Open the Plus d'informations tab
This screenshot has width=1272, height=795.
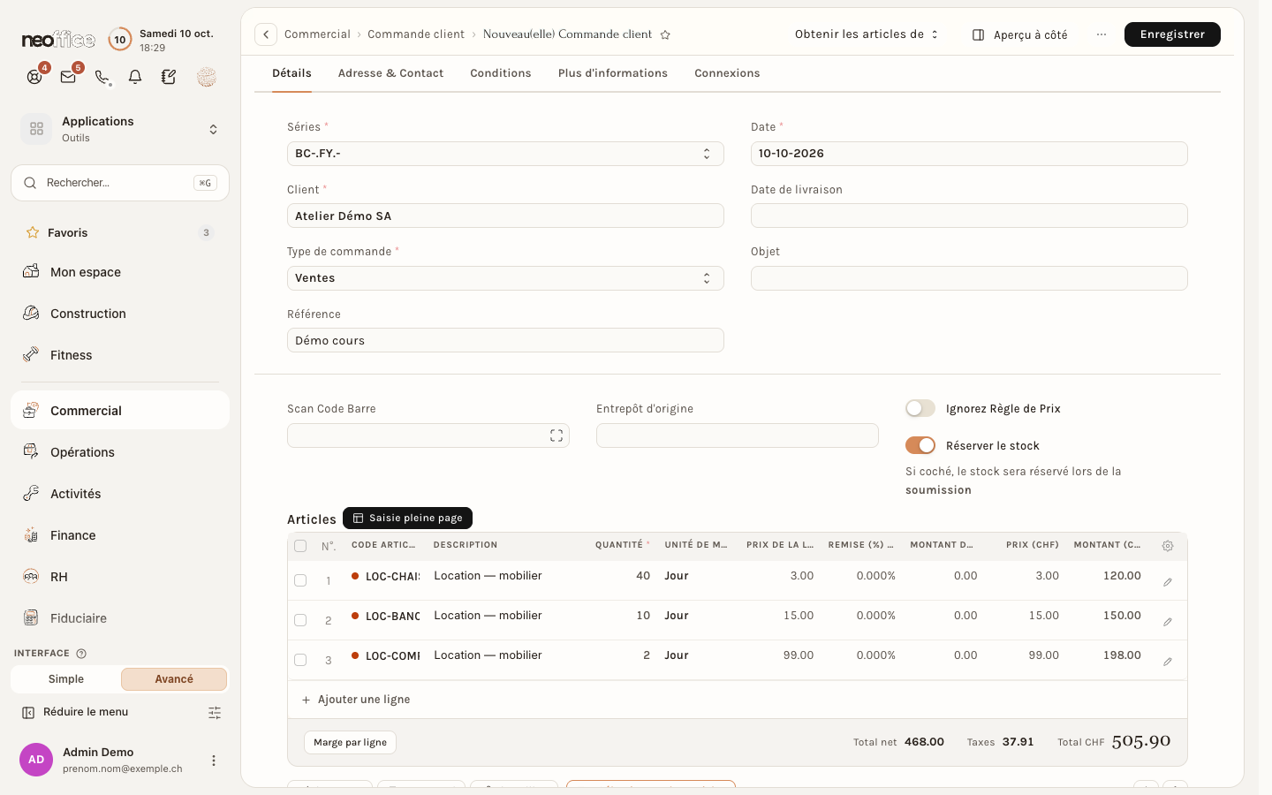(x=613, y=73)
